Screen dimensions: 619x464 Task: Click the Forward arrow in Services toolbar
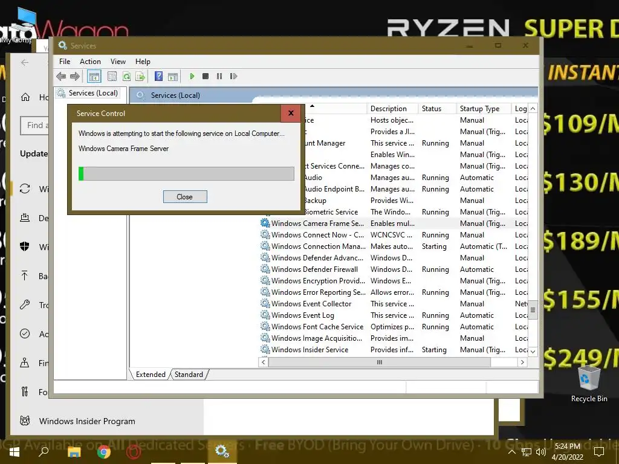(x=74, y=76)
